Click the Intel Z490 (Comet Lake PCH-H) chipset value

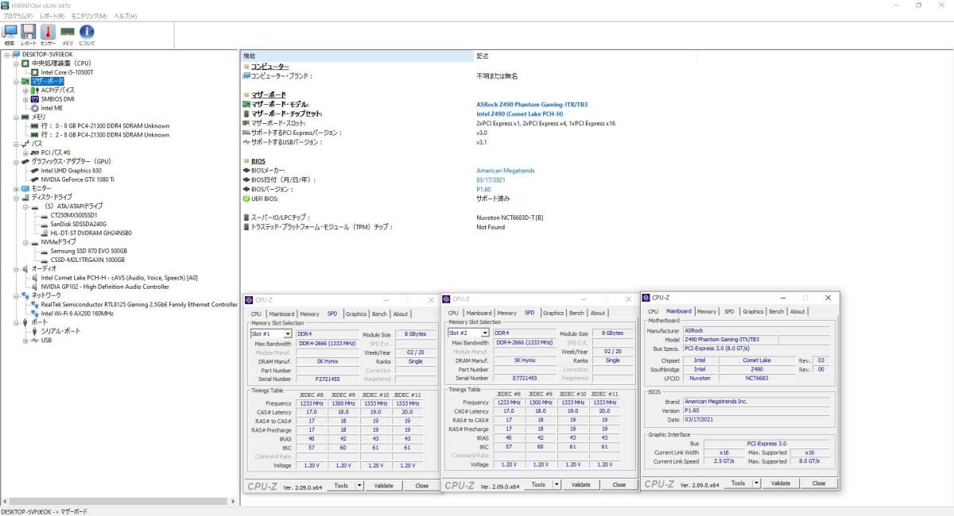click(518, 114)
